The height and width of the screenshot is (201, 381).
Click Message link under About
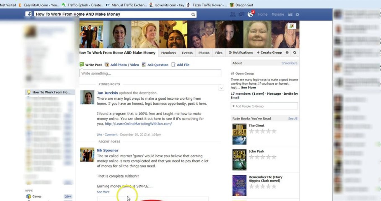click(274, 94)
